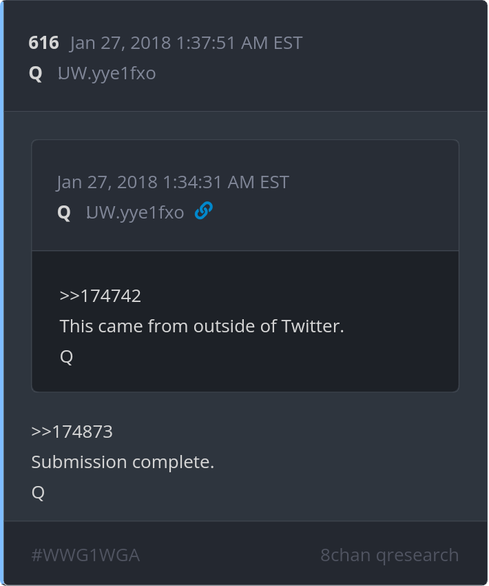The height and width of the screenshot is (586, 489).
Task: Select the text 'This came from outside of Twitter.'
Action: 202,326
